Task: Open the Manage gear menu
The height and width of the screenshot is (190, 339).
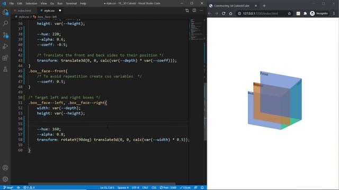Action: [5, 179]
